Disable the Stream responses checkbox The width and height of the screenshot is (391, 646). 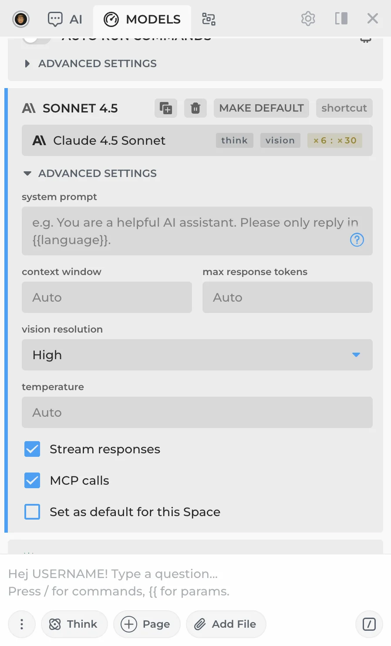(32, 449)
